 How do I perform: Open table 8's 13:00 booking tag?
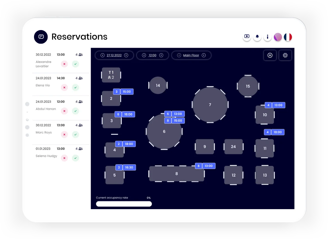tap(205, 166)
